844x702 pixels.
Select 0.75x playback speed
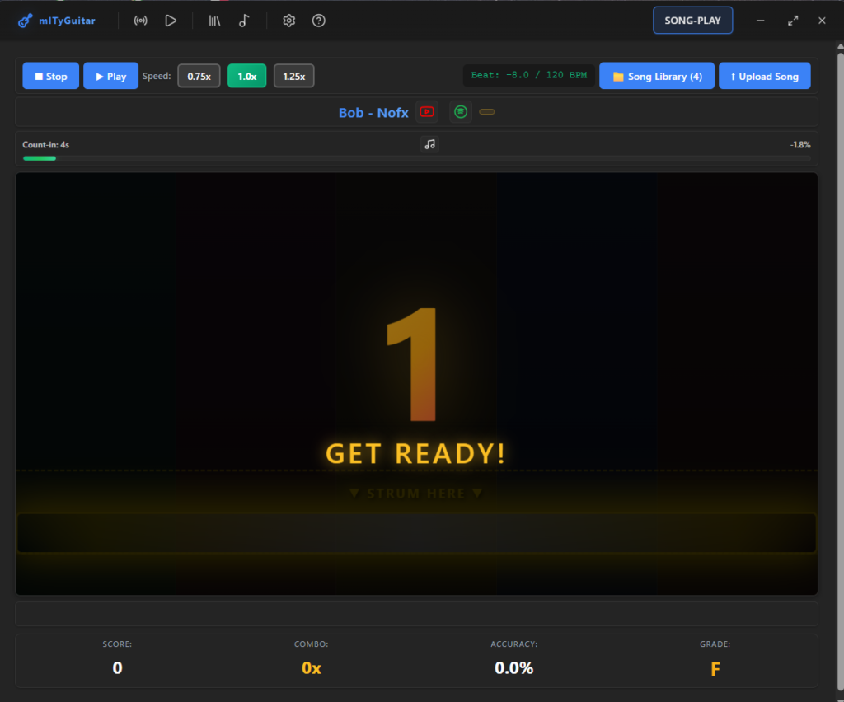click(199, 76)
